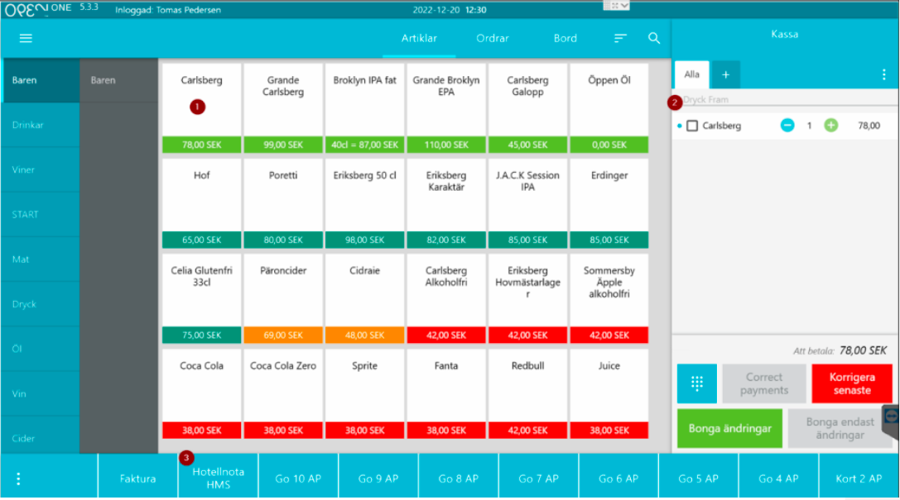Switch to the Artiklar tab
This screenshot has height=500, width=900.
[419, 38]
